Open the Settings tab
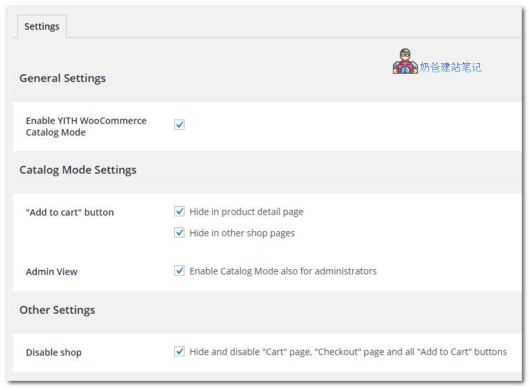The image size is (529, 388). coord(42,26)
